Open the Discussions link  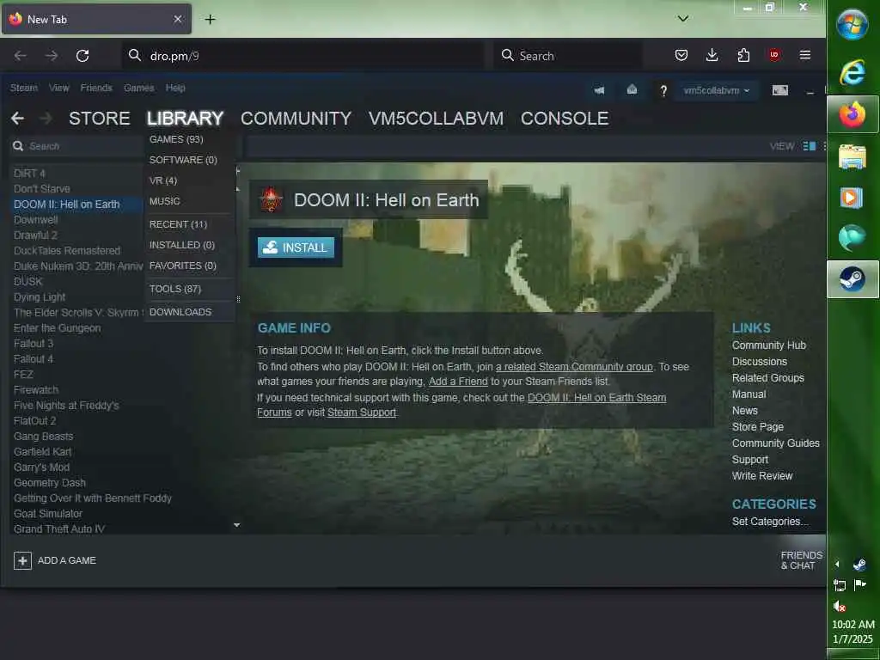coord(760,362)
